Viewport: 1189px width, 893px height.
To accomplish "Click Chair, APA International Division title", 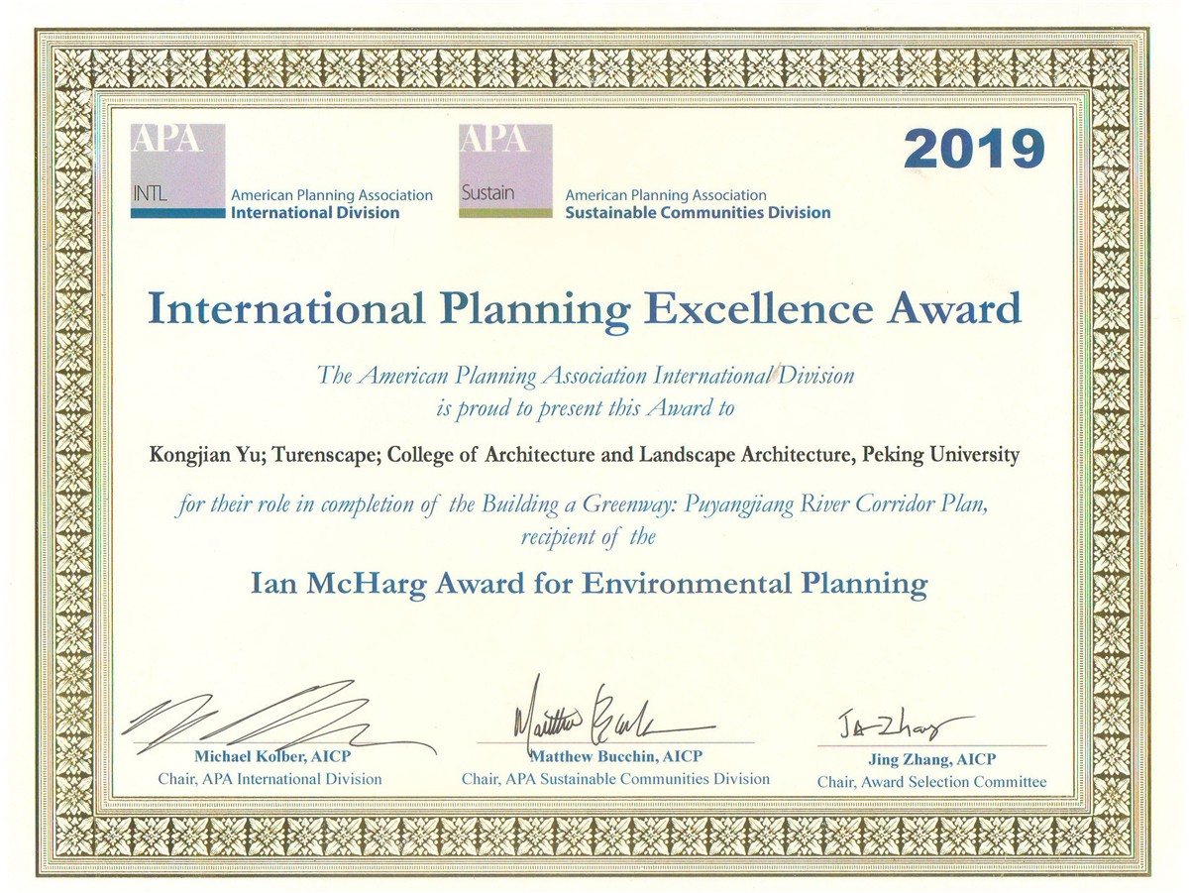I will tap(270, 779).
